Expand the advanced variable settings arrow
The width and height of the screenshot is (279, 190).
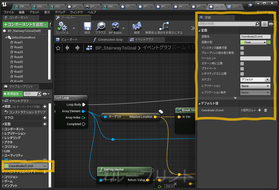235,98
